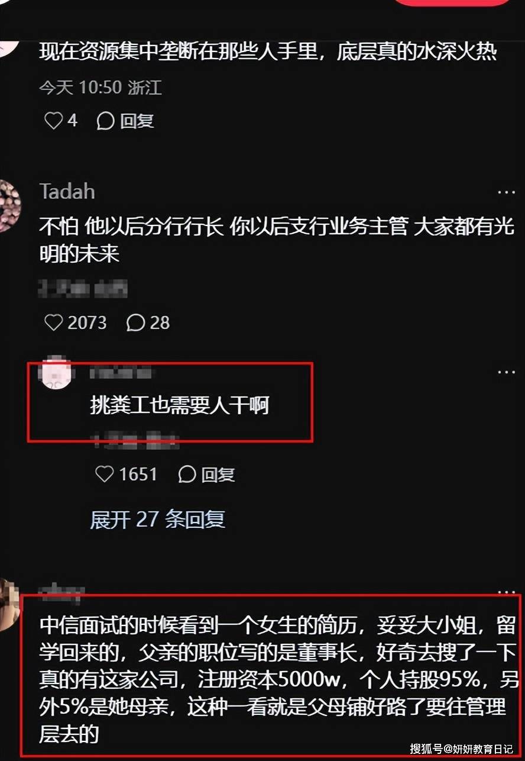
Task: Open 28 replies on Tadah's comment
Action: (x=148, y=323)
